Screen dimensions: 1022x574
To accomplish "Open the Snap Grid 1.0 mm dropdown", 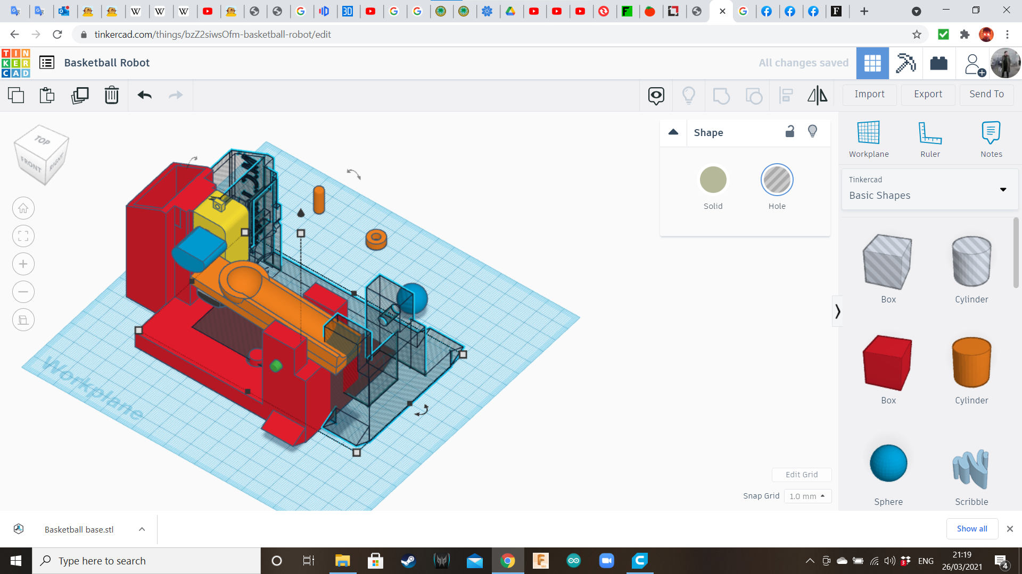I will pyautogui.click(x=807, y=496).
